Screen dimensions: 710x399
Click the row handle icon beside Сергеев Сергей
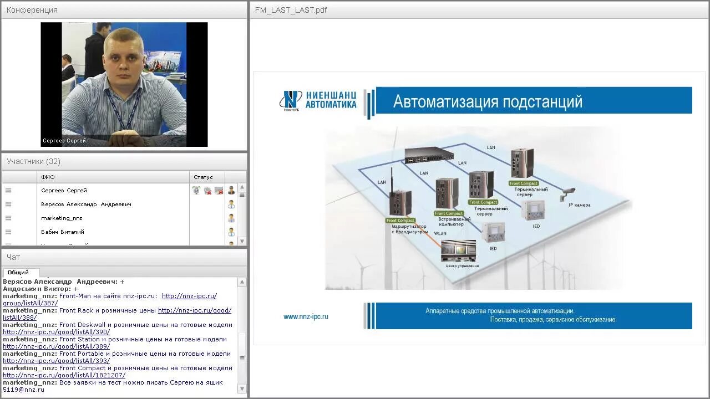tap(8, 190)
